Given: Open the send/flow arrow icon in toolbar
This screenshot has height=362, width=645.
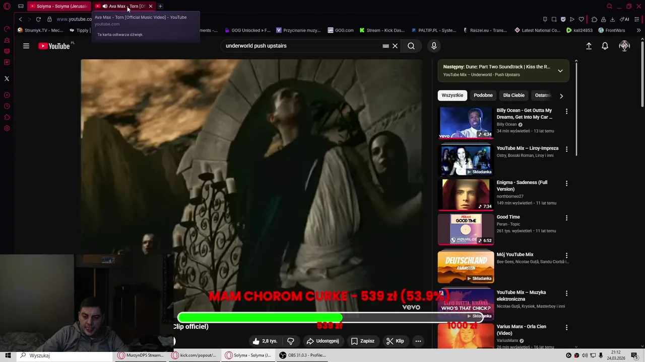Looking at the screenshot, I should [572, 19].
